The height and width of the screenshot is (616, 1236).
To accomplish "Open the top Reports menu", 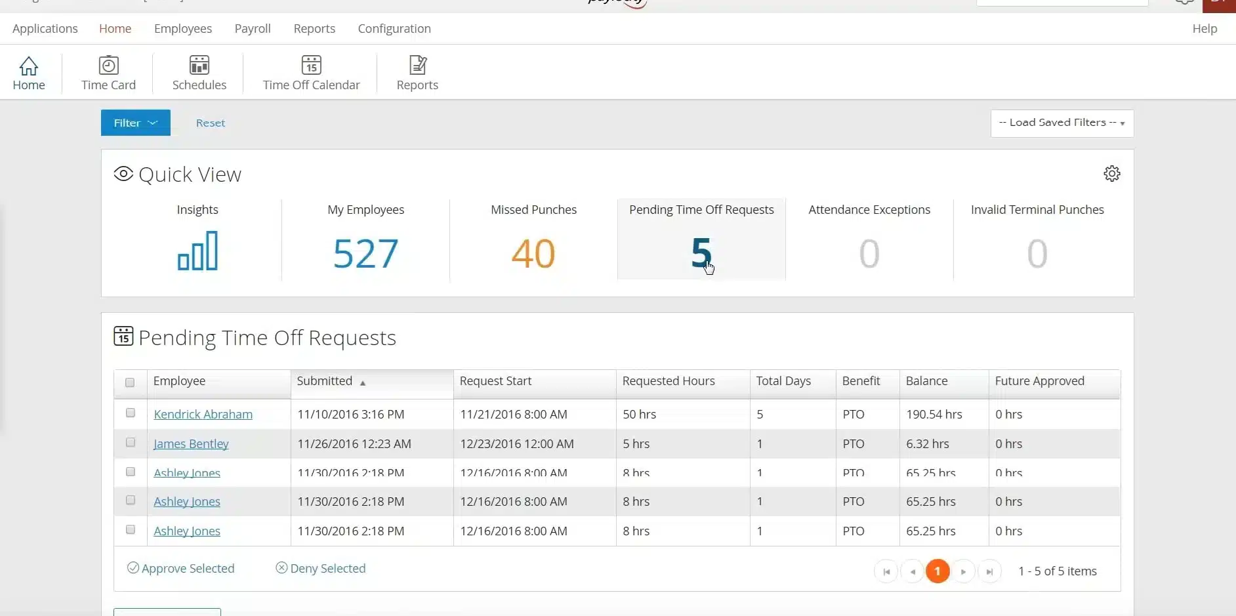I will (314, 29).
